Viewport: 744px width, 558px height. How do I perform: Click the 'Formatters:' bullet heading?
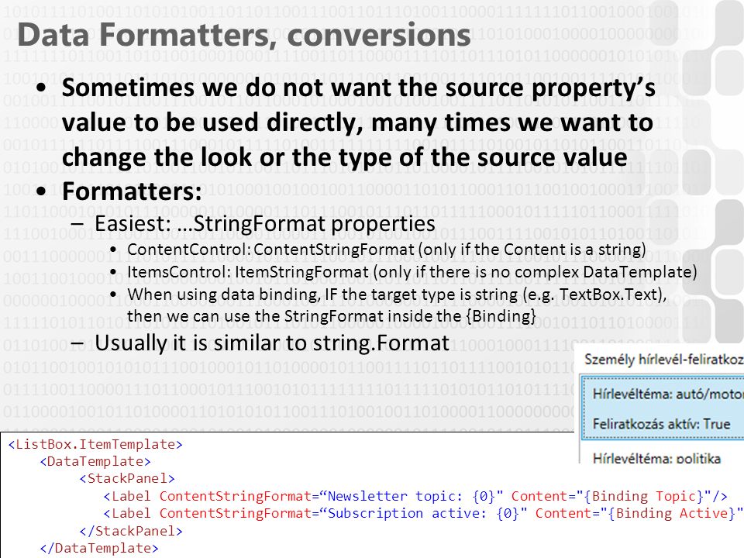(x=132, y=191)
